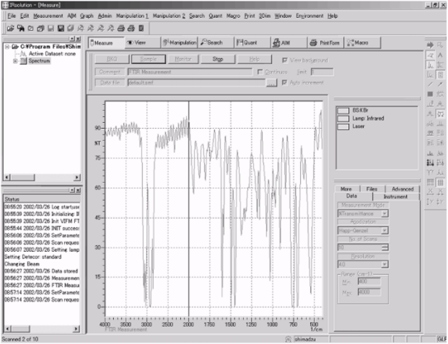Click the Help button next to Stop
This screenshot has width=448, height=344.
pos(254,59)
